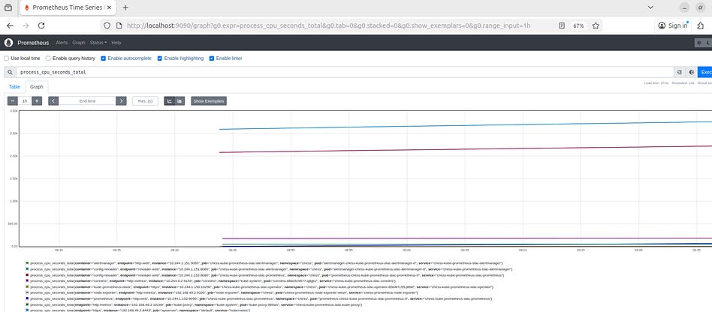The width and height of the screenshot is (712, 312).
Task: Click the container prometheus http-web legend entry
Action: click(x=259, y=298)
